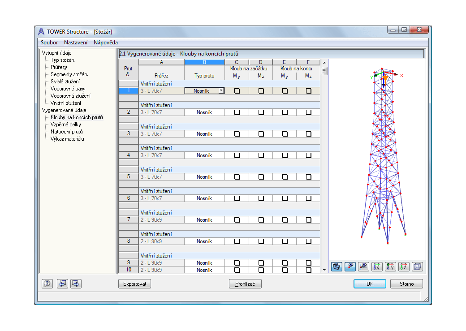466x331 pixels.
Task: Open the Soubor menu
Action: pos(49,43)
